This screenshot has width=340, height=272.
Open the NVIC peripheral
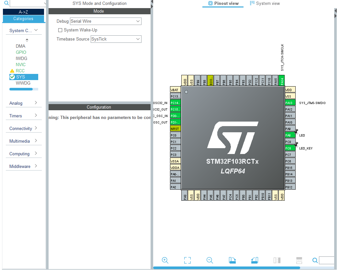(x=21, y=65)
